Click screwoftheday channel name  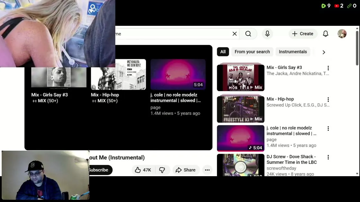coord(281,168)
